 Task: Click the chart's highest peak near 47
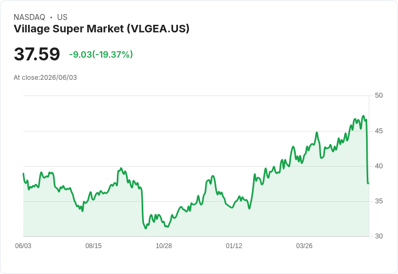point(363,116)
